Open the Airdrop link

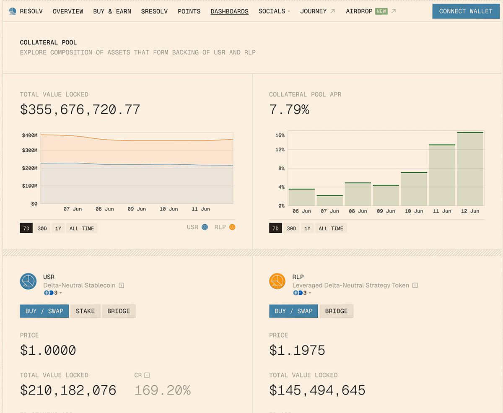click(359, 11)
